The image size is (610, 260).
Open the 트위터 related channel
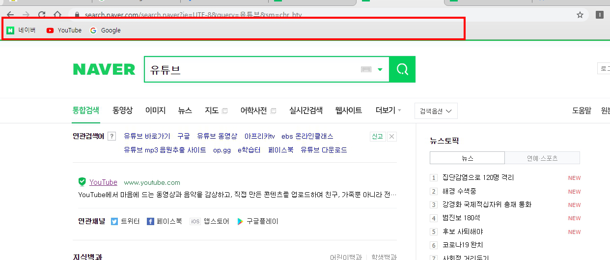click(x=125, y=221)
